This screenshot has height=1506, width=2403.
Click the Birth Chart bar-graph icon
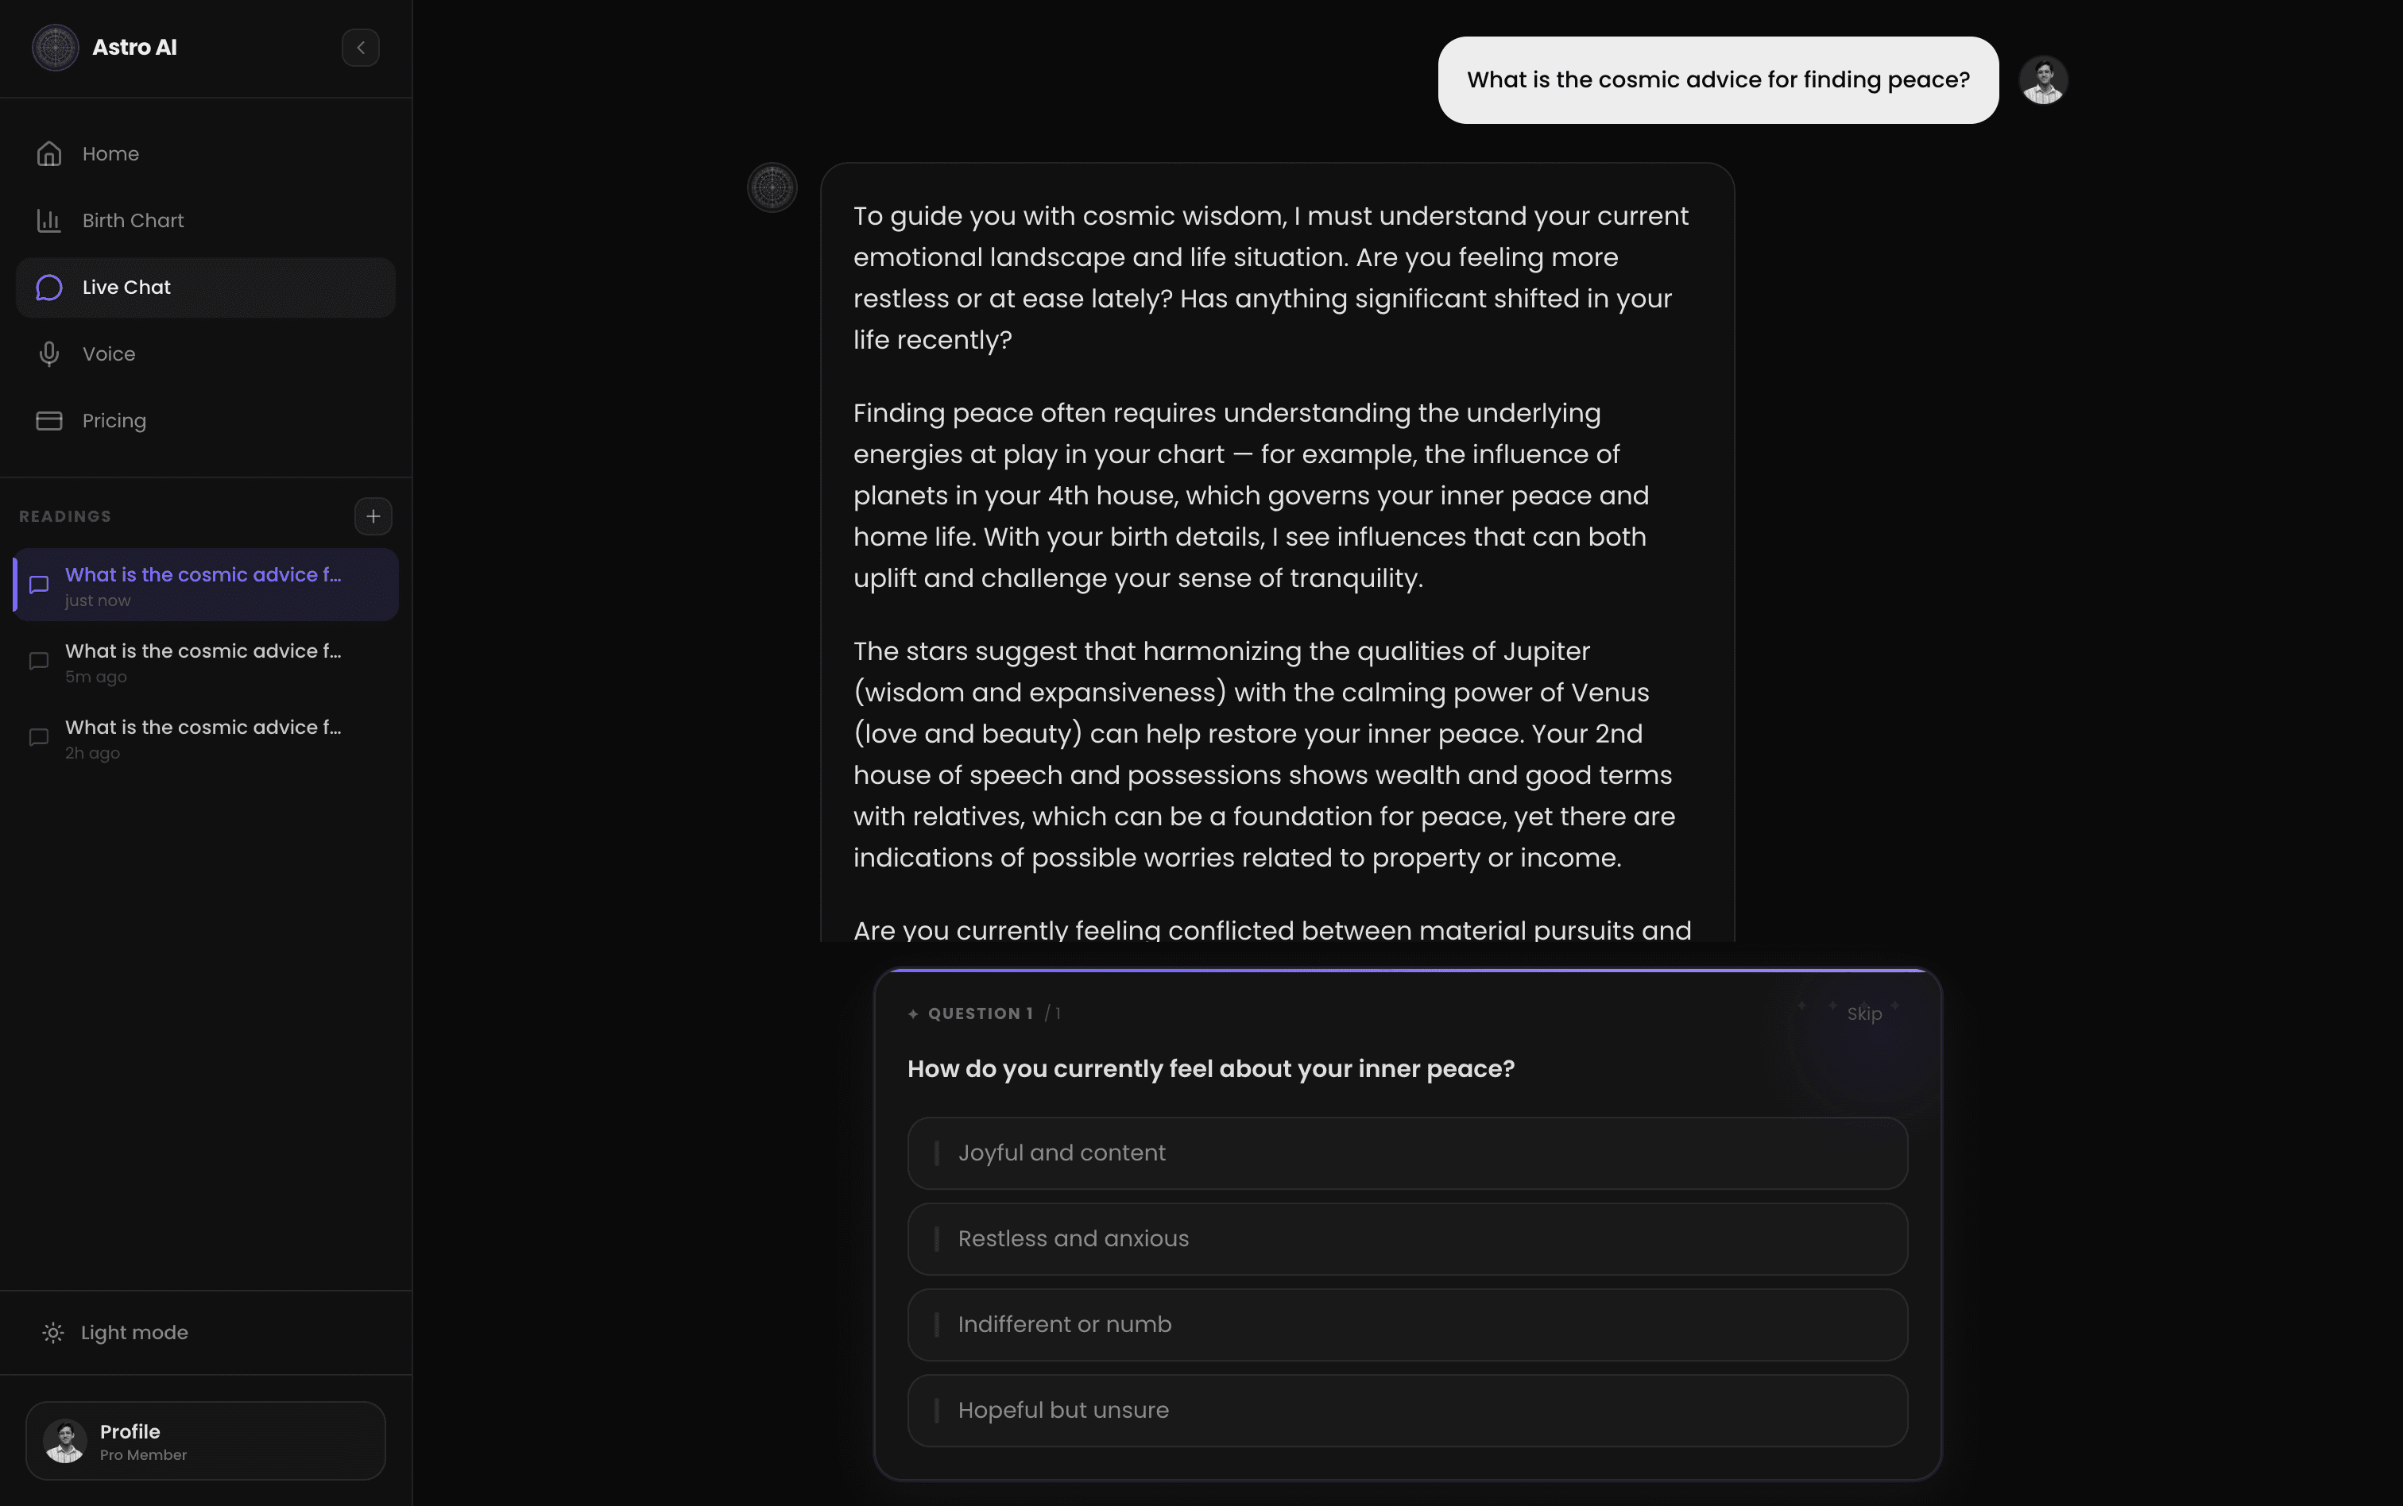point(48,220)
